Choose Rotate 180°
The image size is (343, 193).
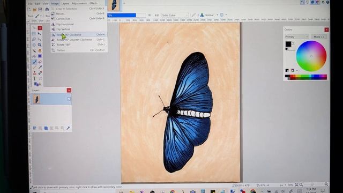tap(79, 45)
